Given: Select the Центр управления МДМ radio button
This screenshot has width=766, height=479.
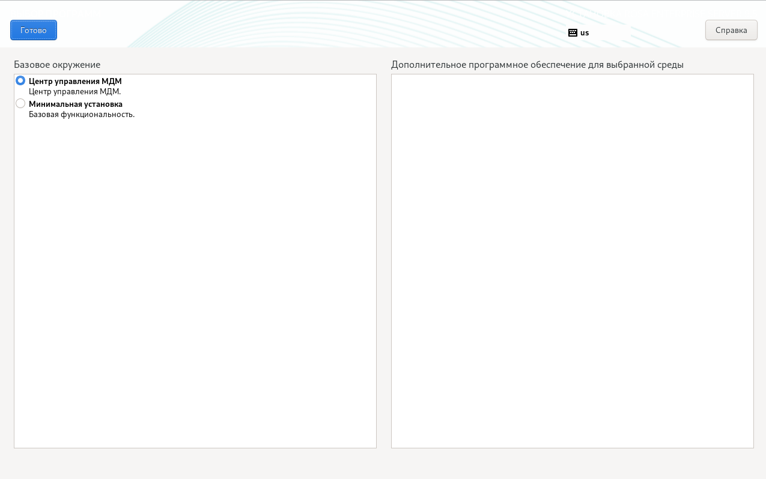Looking at the screenshot, I should coord(20,80).
